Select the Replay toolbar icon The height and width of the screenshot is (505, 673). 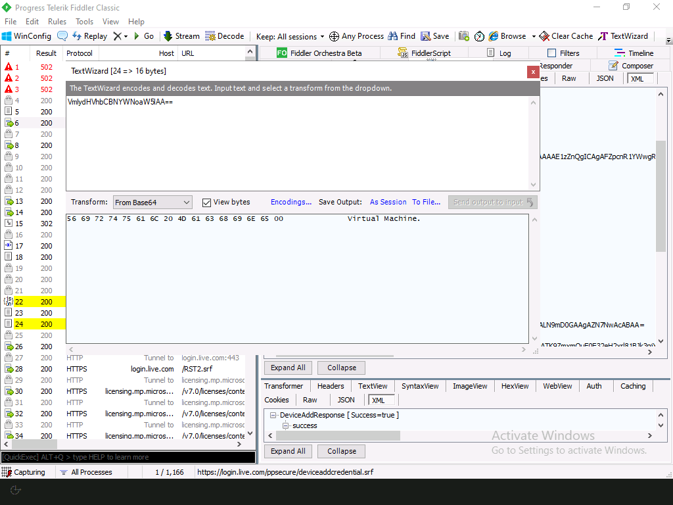89,36
